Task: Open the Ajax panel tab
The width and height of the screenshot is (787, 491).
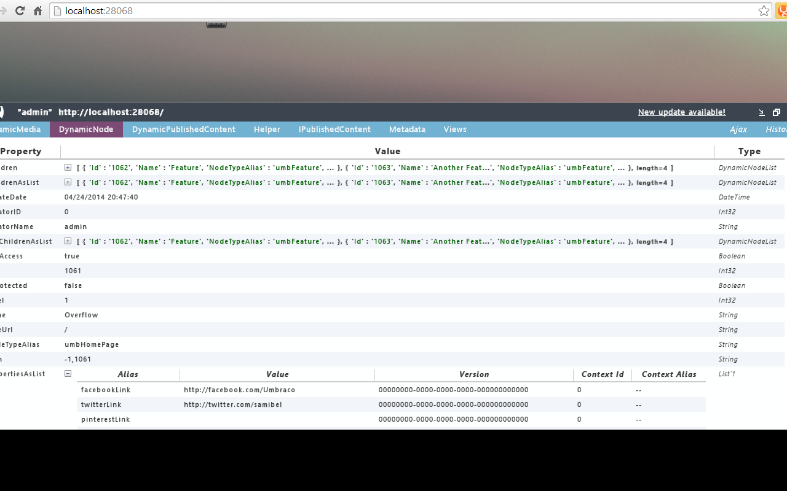Action: pos(738,129)
